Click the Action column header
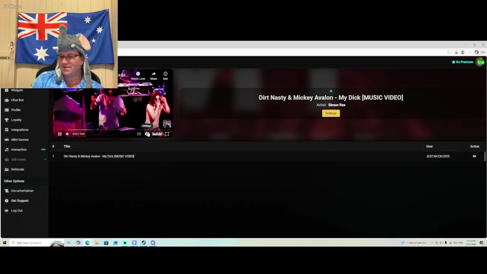Screen dimensions: 487x274 click(474, 146)
